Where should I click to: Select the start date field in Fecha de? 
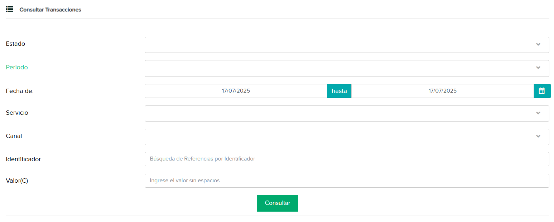(x=236, y=91)
